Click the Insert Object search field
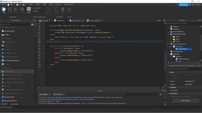This screenshot has width=202, height=113. (x=16, y=24)
